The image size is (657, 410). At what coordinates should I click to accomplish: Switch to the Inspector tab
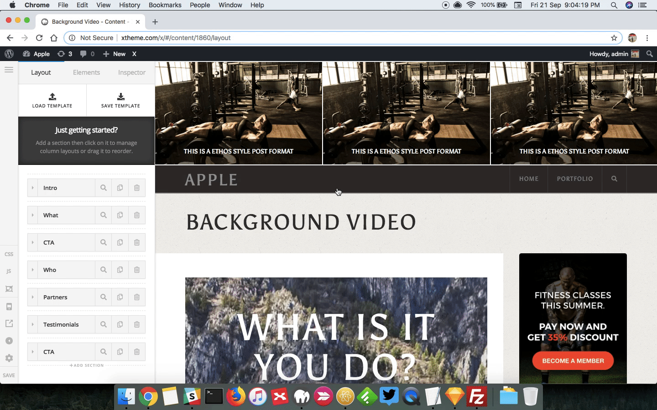tap(132, 72)
